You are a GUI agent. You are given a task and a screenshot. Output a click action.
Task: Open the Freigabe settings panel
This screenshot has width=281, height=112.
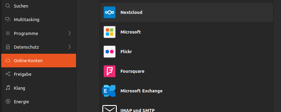click(x=39, y=74)
